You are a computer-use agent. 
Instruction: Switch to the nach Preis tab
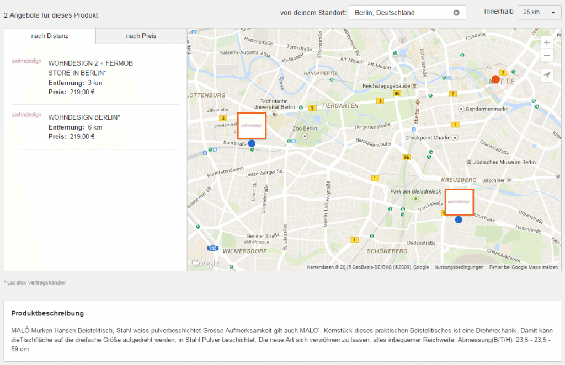click(141, 35)
